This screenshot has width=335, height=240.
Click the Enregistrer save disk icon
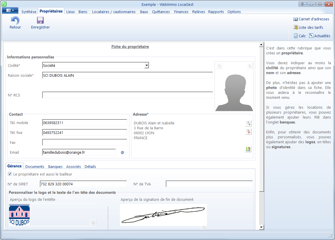tap(40, 20)
